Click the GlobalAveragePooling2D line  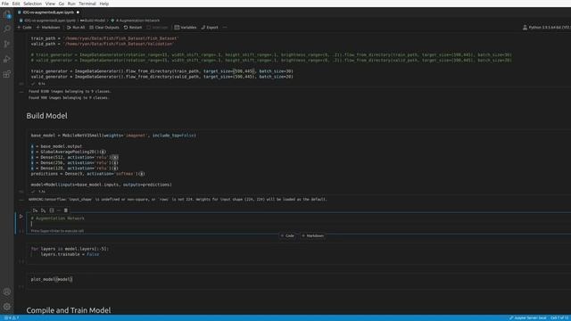(69, 152)
